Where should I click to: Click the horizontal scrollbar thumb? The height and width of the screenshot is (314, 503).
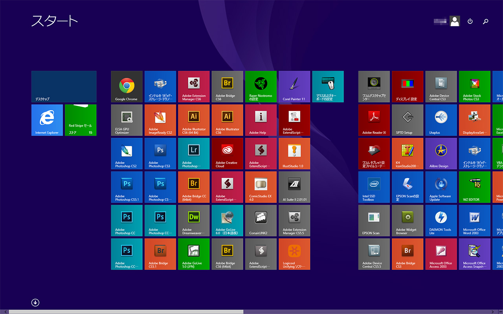tap(126, 312)
